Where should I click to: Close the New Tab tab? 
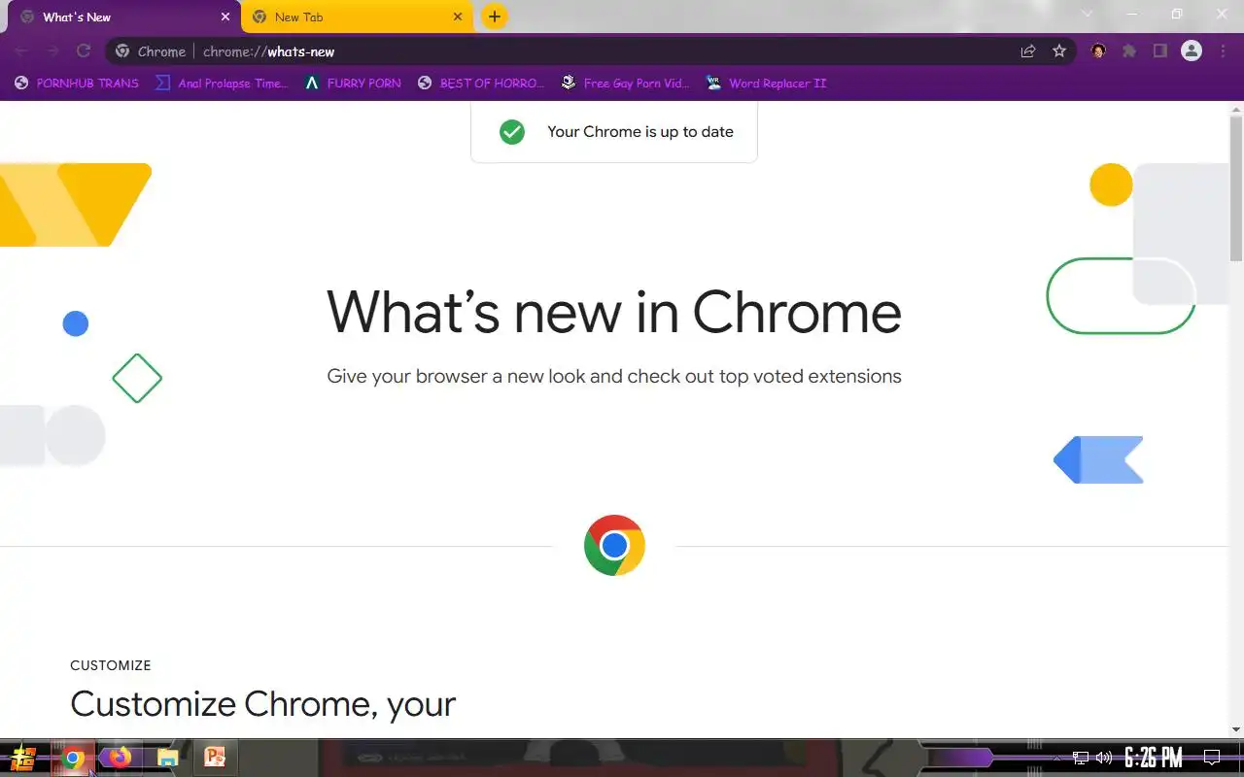[x=458, y=17]
